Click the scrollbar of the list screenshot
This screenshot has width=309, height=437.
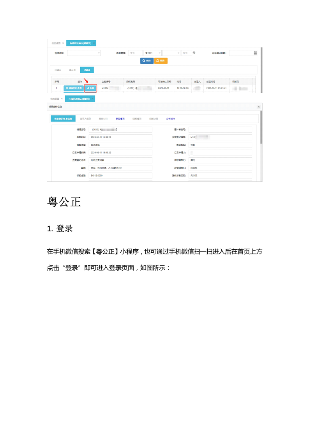[261, 70]
